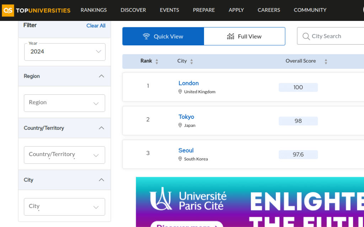Image resolution: width=364 pixels, height=227 pixels.
Task: Open the London city ranking page
Action: (x=188, y=83)
